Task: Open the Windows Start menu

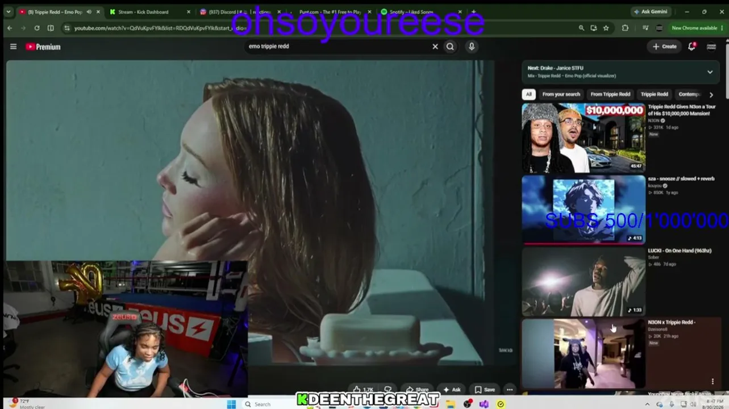Action: [x=231, y=404]
